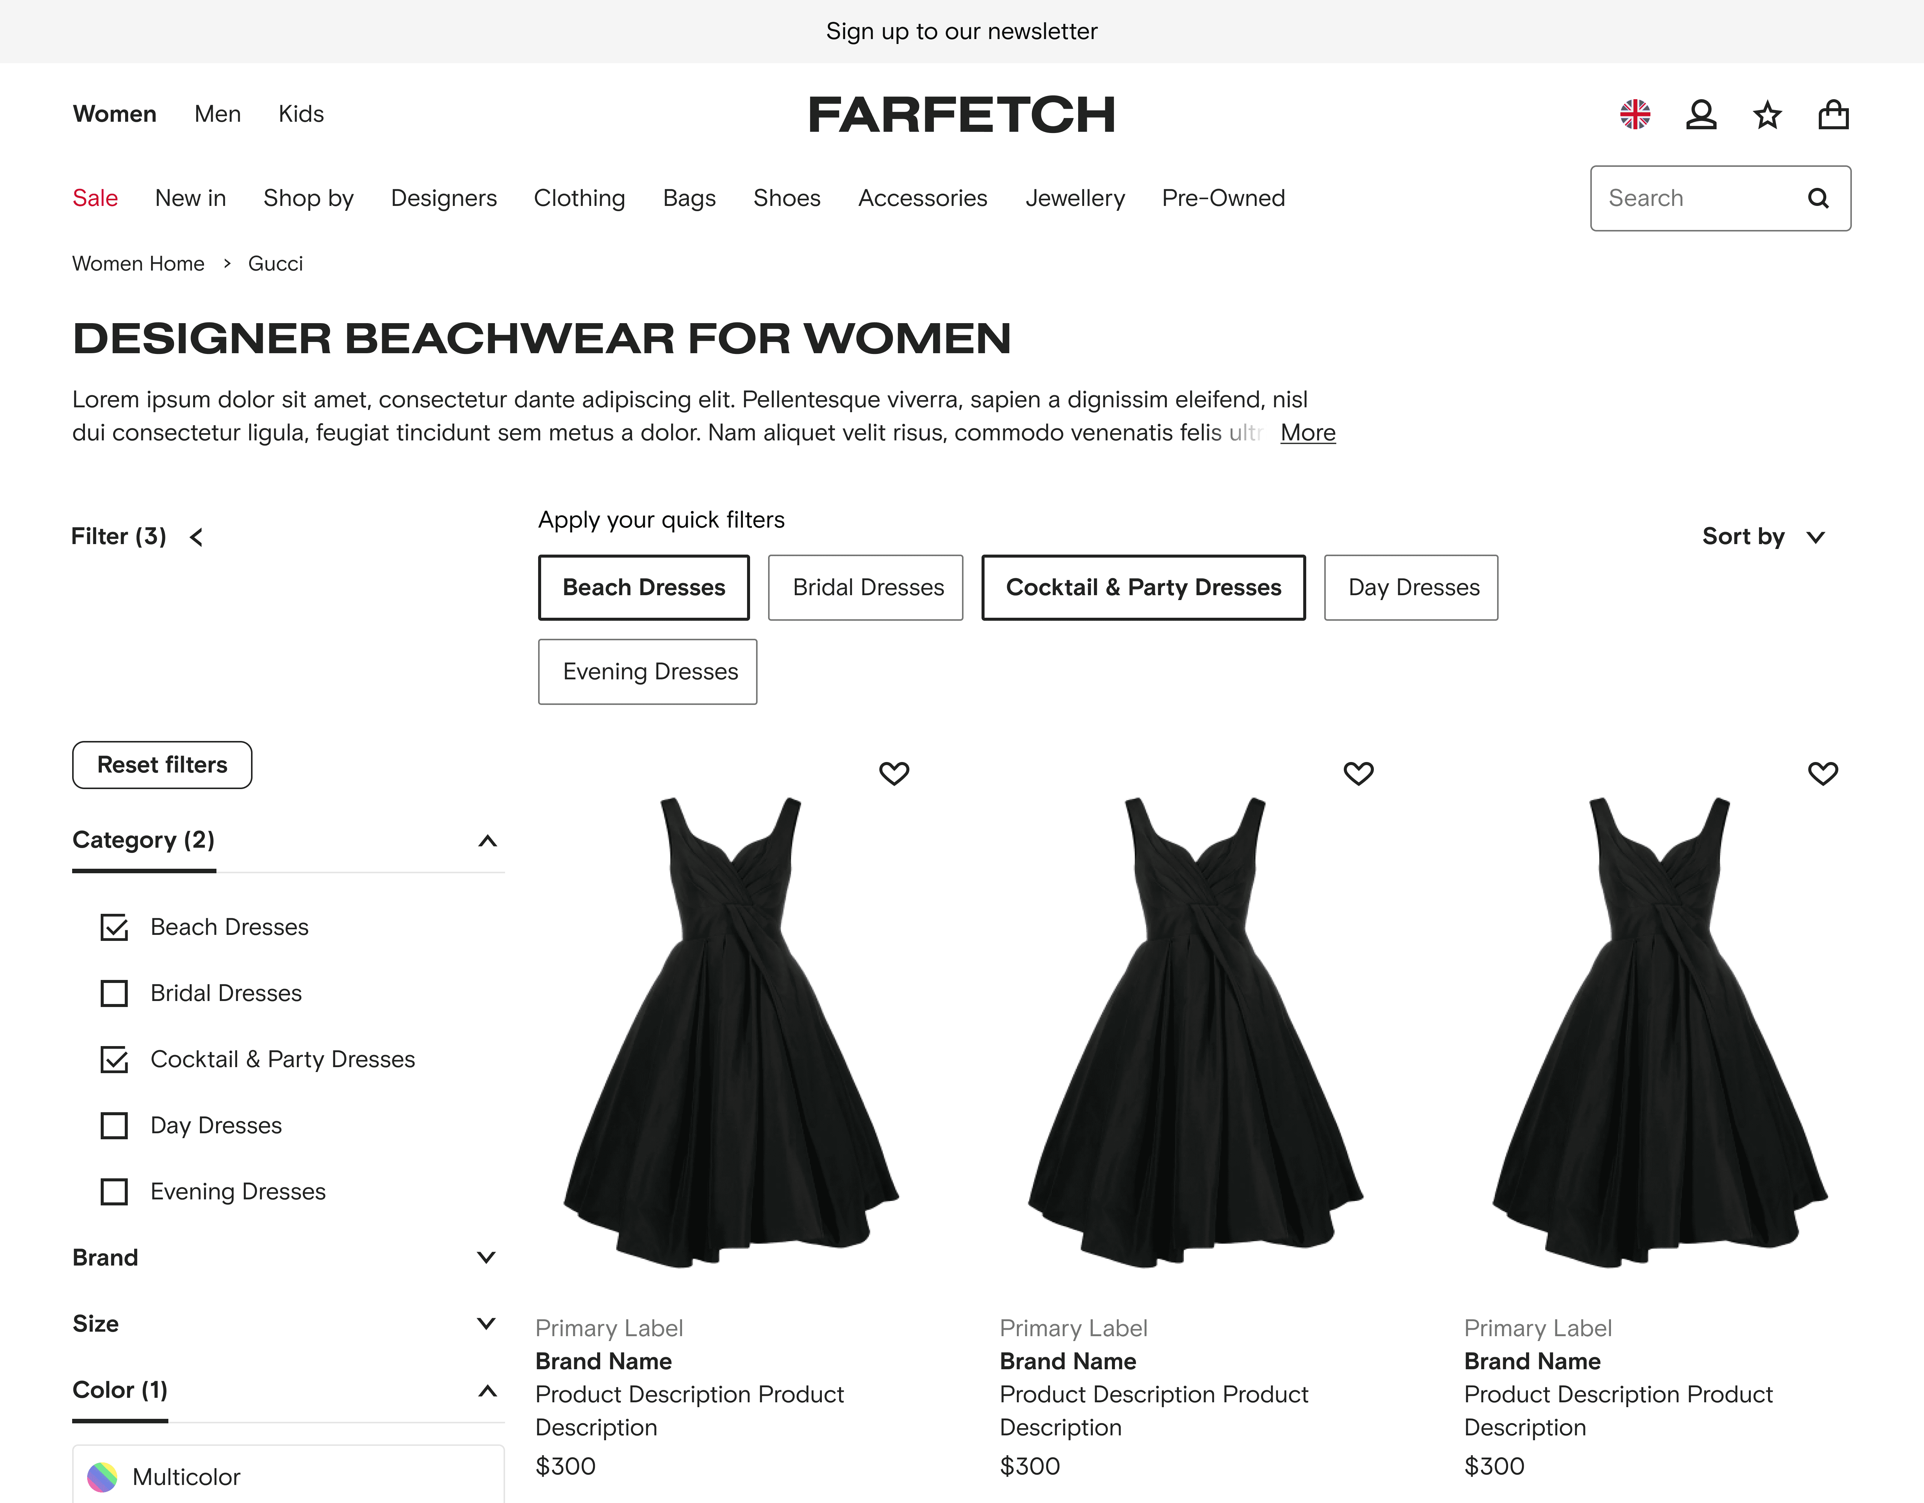
Task: Favorite the third dress with heart icon
Action: point(1822,773)
